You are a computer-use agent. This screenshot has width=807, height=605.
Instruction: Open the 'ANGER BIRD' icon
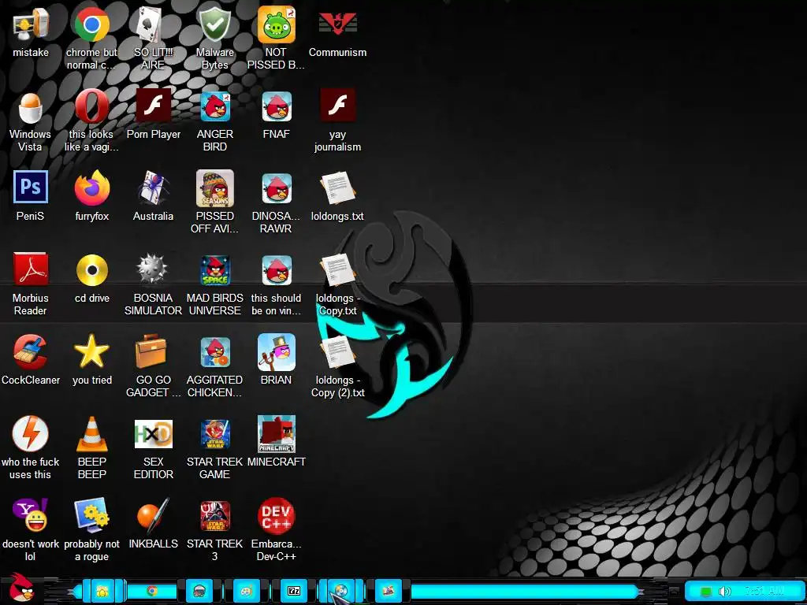pyautogui.click(x=214, y=106)
